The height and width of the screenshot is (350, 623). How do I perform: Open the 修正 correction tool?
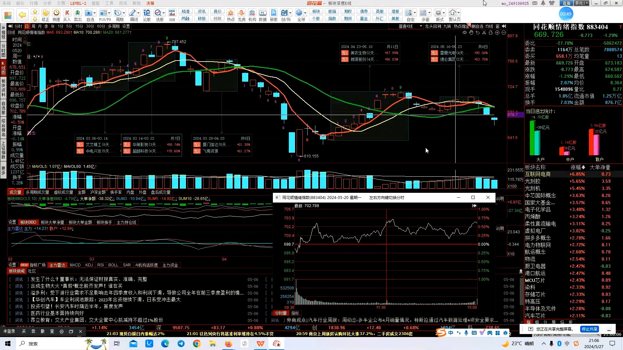[46, 15]
